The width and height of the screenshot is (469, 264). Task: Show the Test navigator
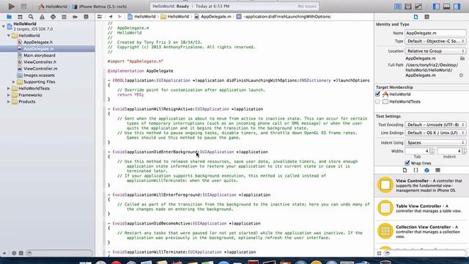coord(53,17)
